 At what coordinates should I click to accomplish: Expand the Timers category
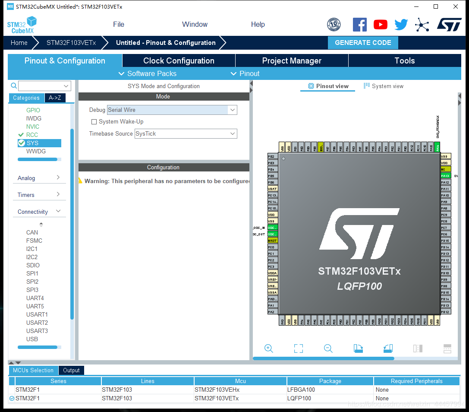39,195
